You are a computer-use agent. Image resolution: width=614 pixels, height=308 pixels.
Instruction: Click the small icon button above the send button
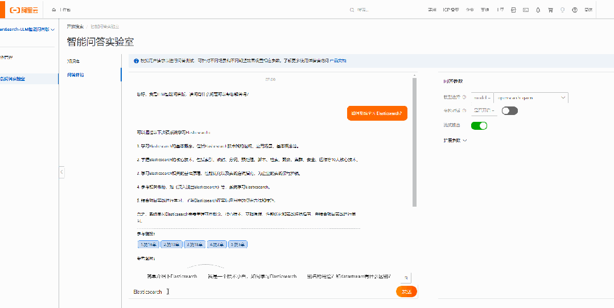tap(406, 278)
